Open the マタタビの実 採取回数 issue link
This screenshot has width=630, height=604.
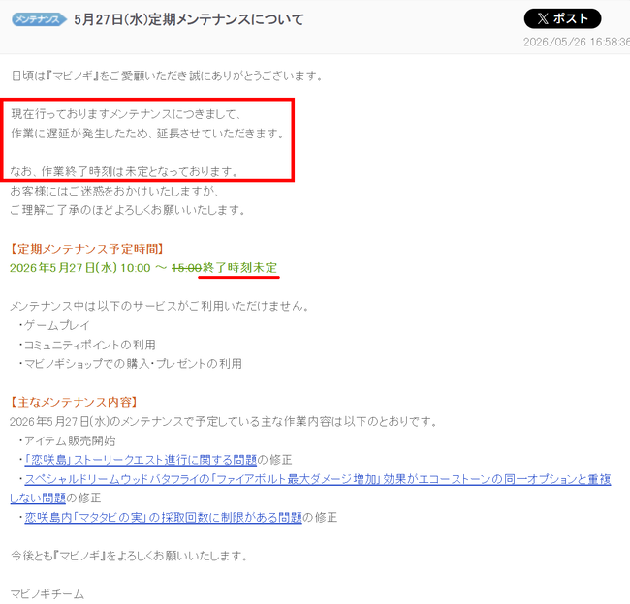(163, 517)
